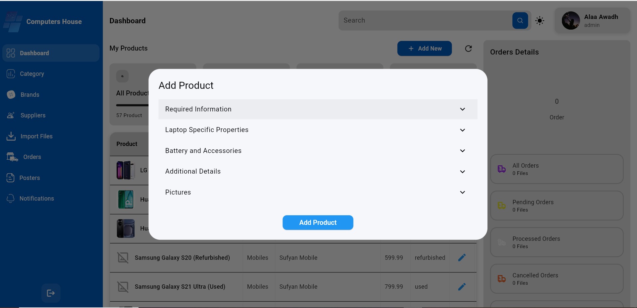Click the logout icon in the sidebar
Viewport: 637px width, 308px height.
(51, 293)
